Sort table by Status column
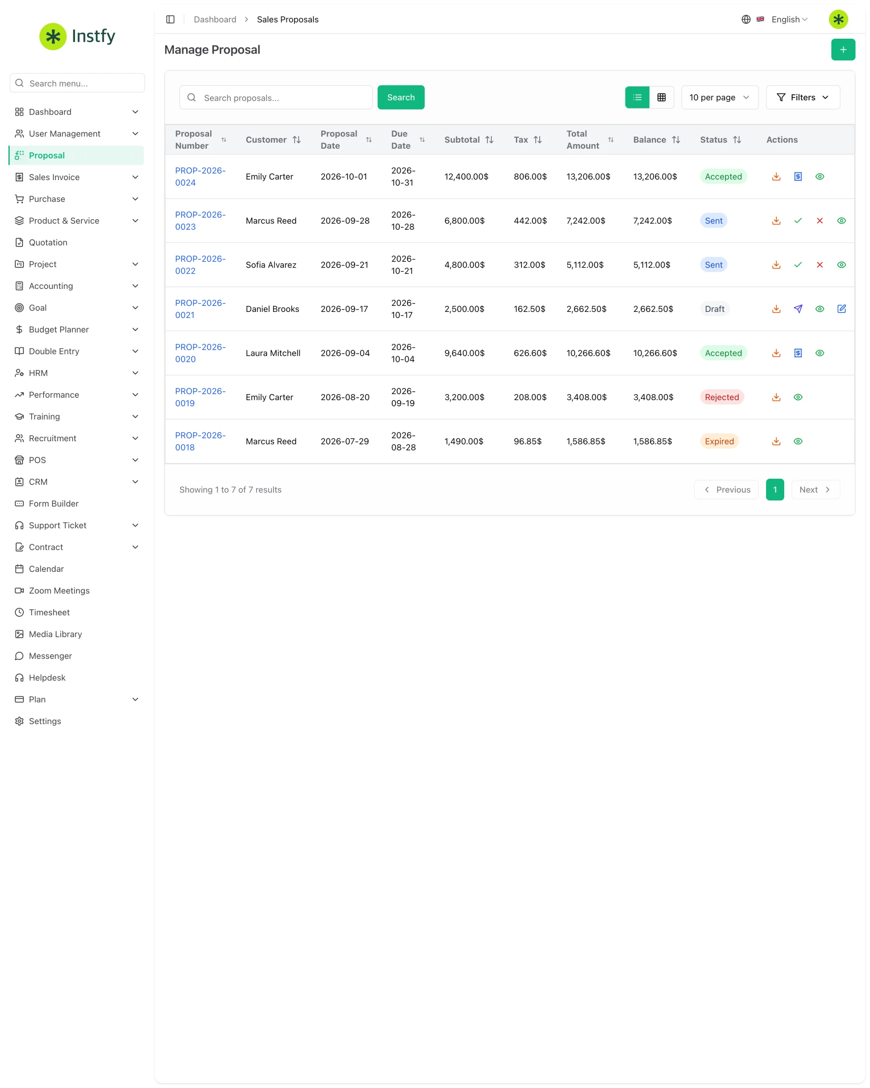 pyautogui.click(x=737, y=140)
